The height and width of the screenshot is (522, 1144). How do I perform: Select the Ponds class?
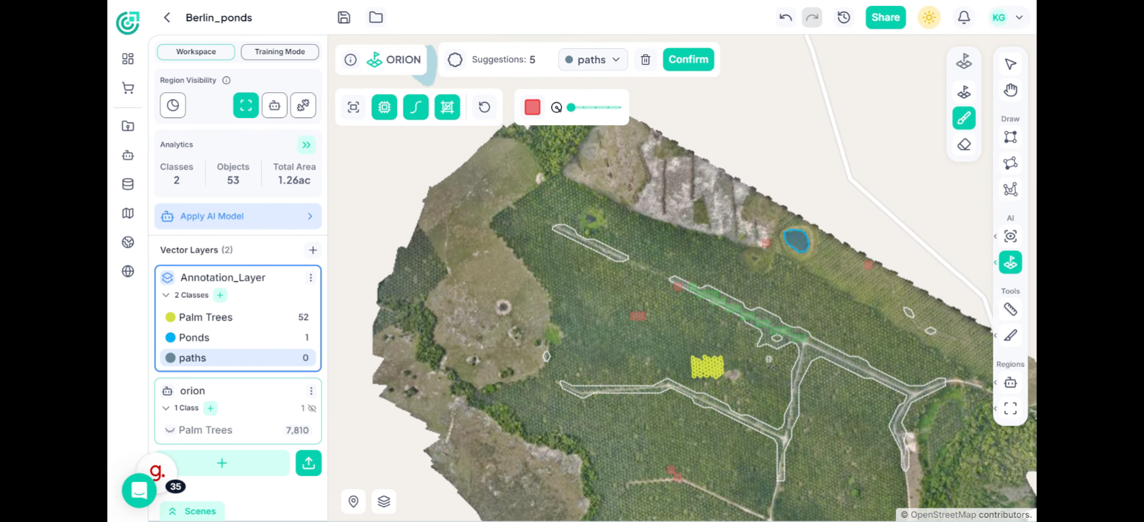(238, 338)
